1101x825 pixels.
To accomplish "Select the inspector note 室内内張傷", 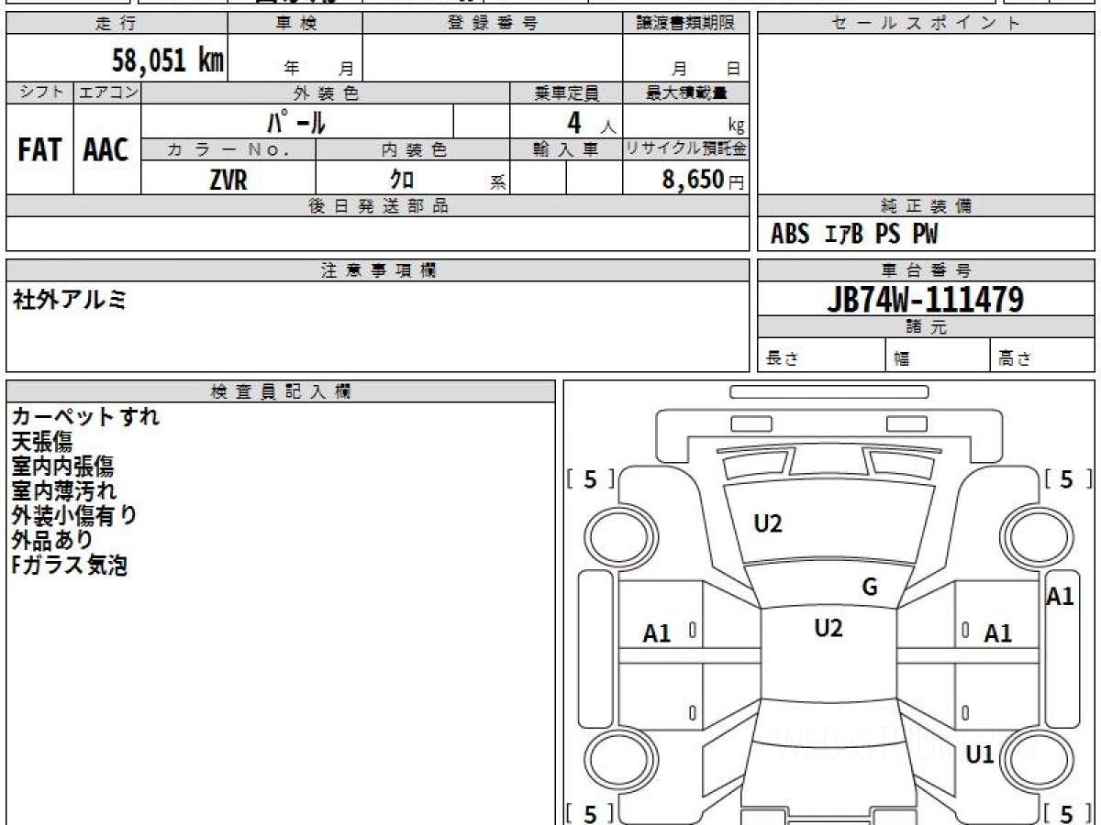I will 62,467.
